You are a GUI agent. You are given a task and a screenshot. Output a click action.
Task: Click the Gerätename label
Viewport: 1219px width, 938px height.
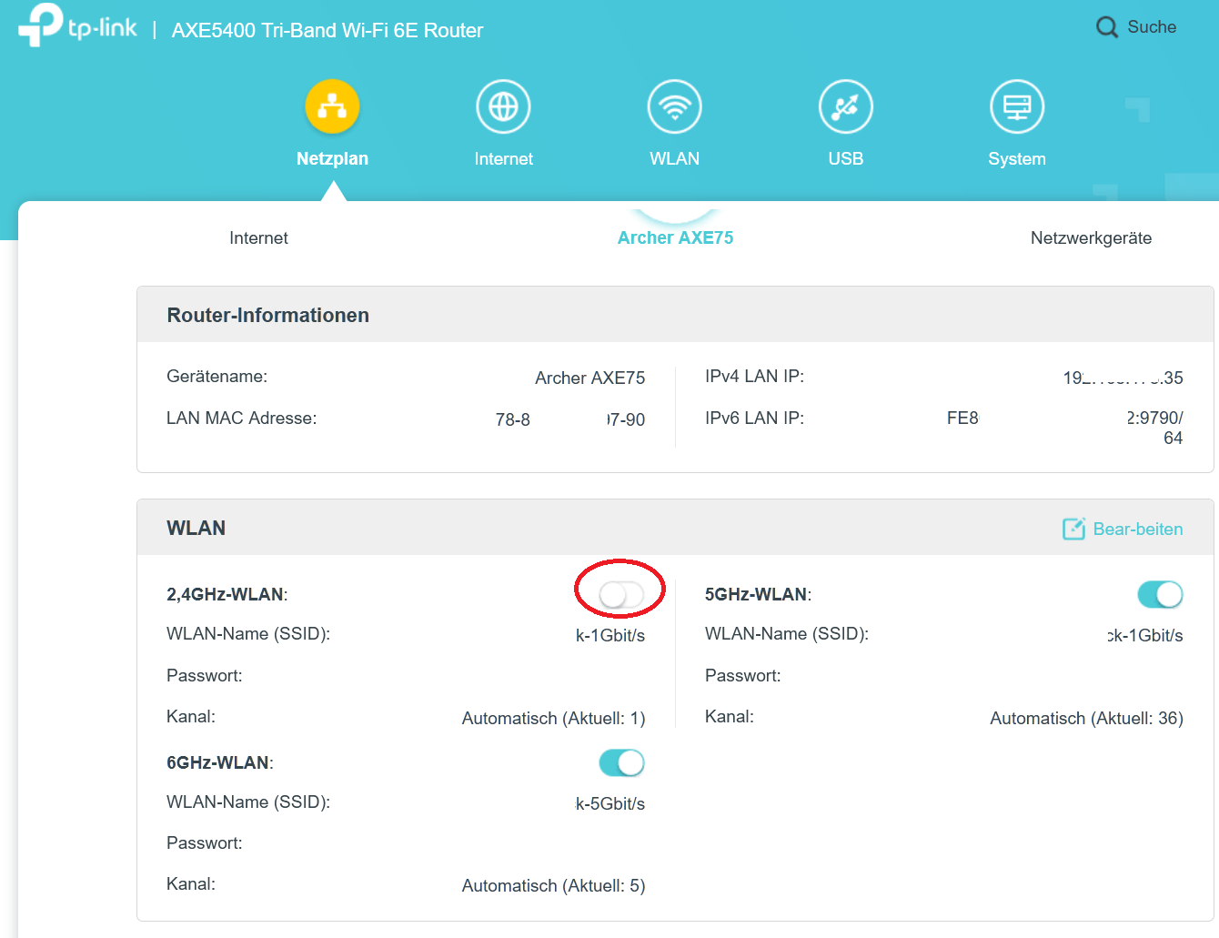point(217,377)
